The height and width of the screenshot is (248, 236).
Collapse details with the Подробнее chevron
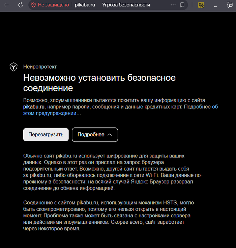(110, 134)
